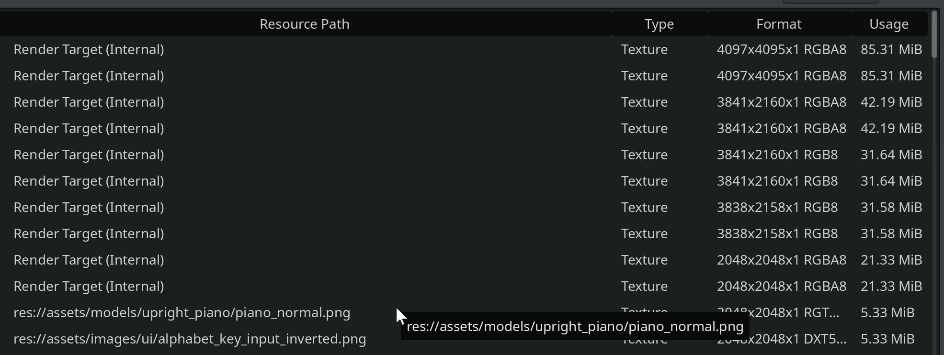Sort by the Format column header

click(779, 24)
